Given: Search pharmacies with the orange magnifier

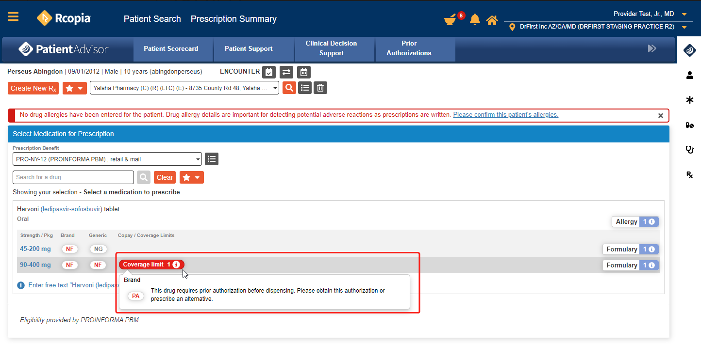Looking at the screenshot, I should pos(289,88).
